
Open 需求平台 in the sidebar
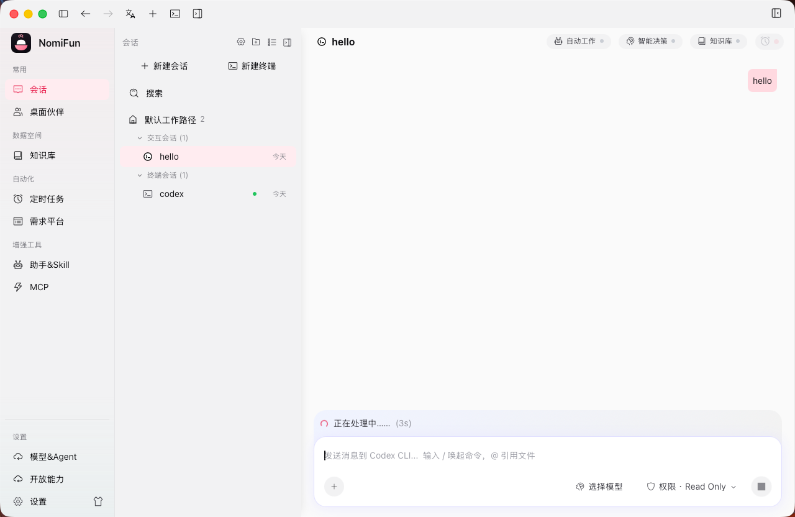[x=57, y=221]
